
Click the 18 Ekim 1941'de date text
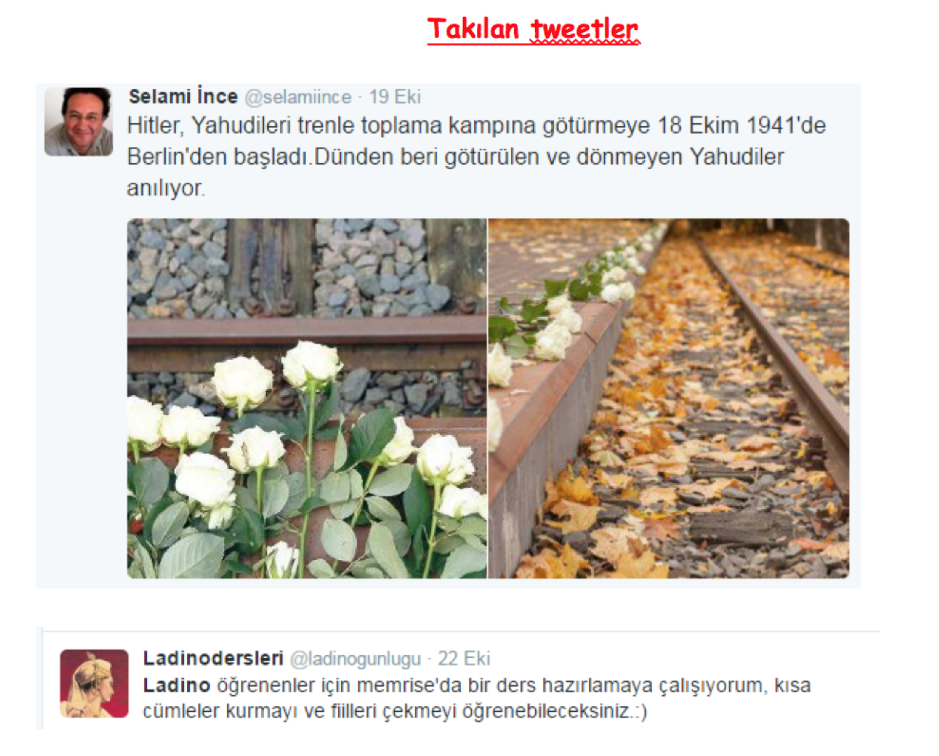pos(742,125)
